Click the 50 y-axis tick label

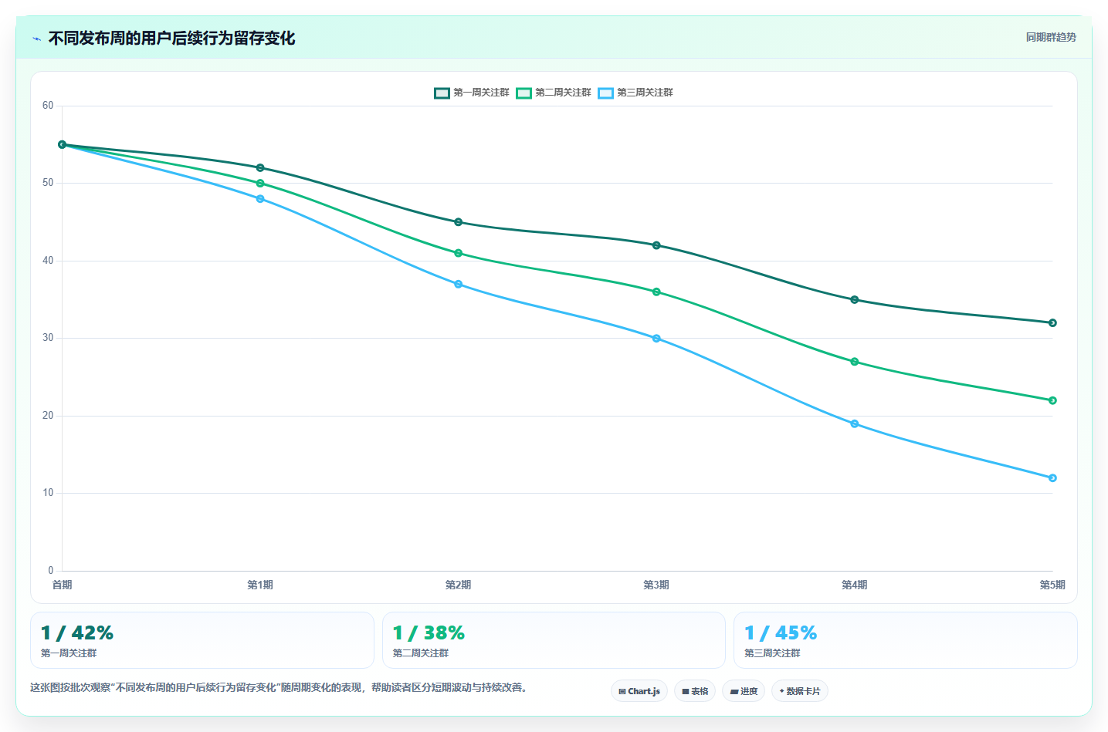click(x=48, y=183)
